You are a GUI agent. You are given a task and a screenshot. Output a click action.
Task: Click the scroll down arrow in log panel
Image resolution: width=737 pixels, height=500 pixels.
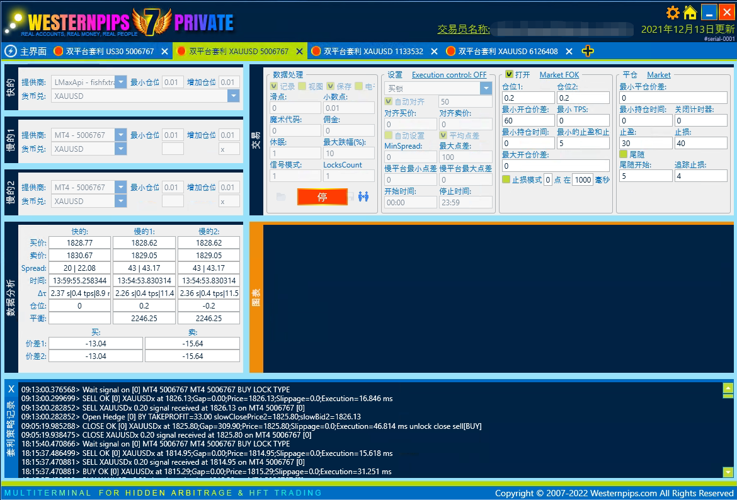(x=728, y=472)
